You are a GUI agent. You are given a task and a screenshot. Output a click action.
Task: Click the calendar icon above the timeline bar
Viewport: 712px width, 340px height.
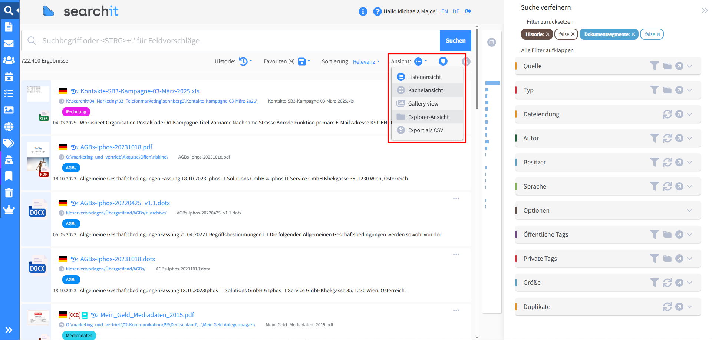pyautogui.click(x=492, y=42)
